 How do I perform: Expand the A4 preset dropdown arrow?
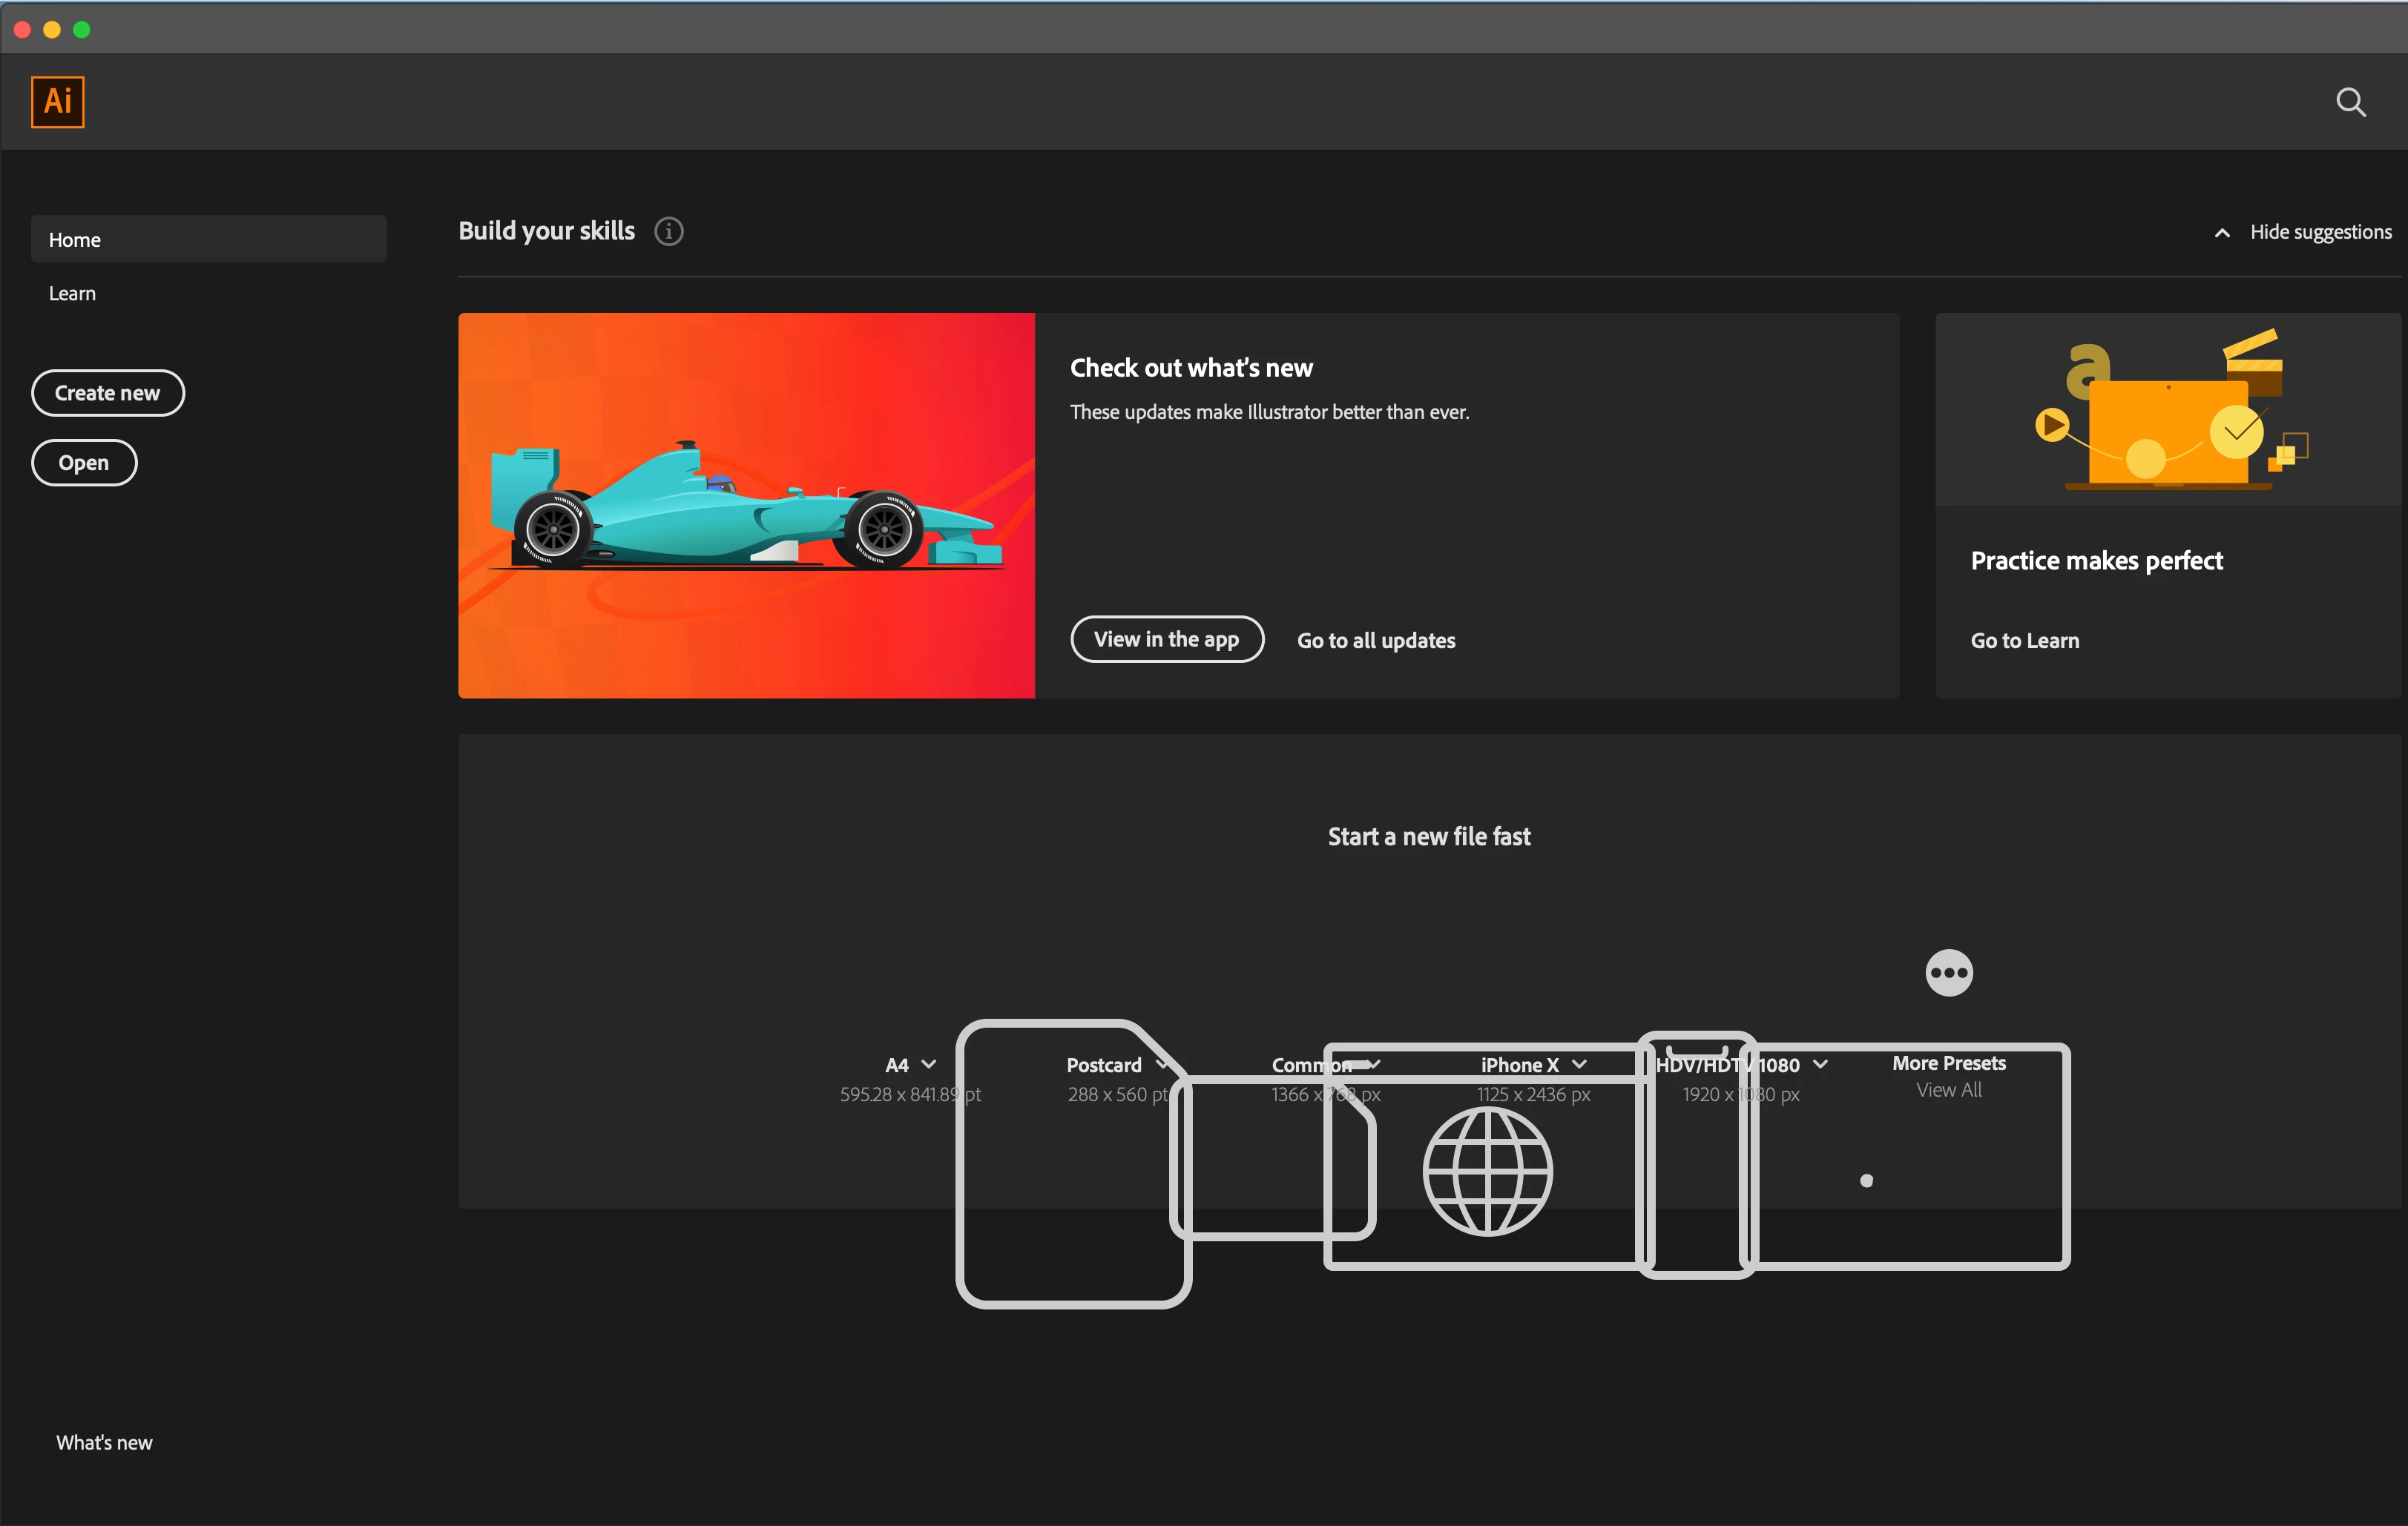pos(929,1064)
